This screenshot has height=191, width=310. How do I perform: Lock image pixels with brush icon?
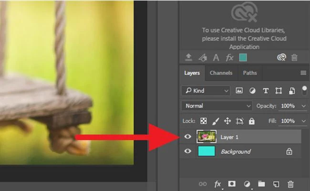point(216,121)
